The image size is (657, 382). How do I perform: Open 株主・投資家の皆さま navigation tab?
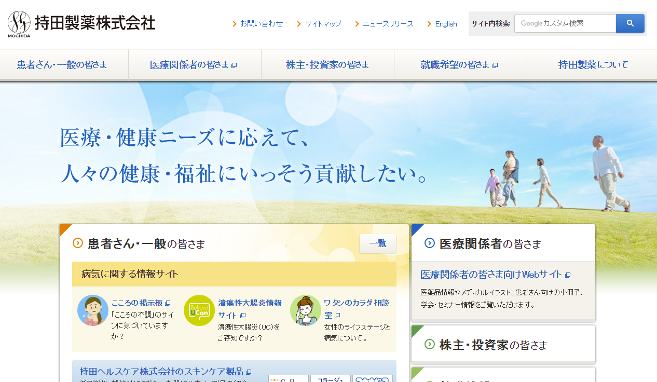[327, 65]
